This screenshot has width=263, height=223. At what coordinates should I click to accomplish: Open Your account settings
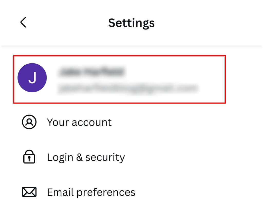pyautogui.click(x=79, y=122)
